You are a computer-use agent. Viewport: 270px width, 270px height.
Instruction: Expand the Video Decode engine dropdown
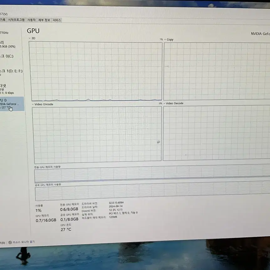(x=164, y=103)
